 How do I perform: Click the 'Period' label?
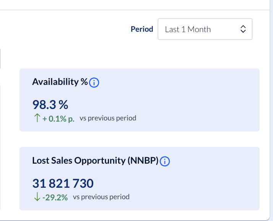point(142,29)
